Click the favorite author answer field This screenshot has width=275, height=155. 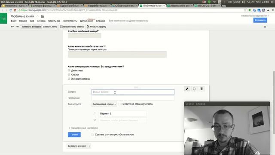tap(84, 36)
